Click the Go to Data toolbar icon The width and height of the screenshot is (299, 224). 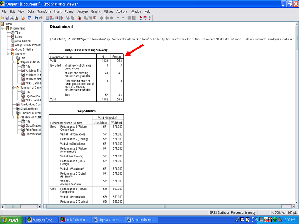[48, 18]
